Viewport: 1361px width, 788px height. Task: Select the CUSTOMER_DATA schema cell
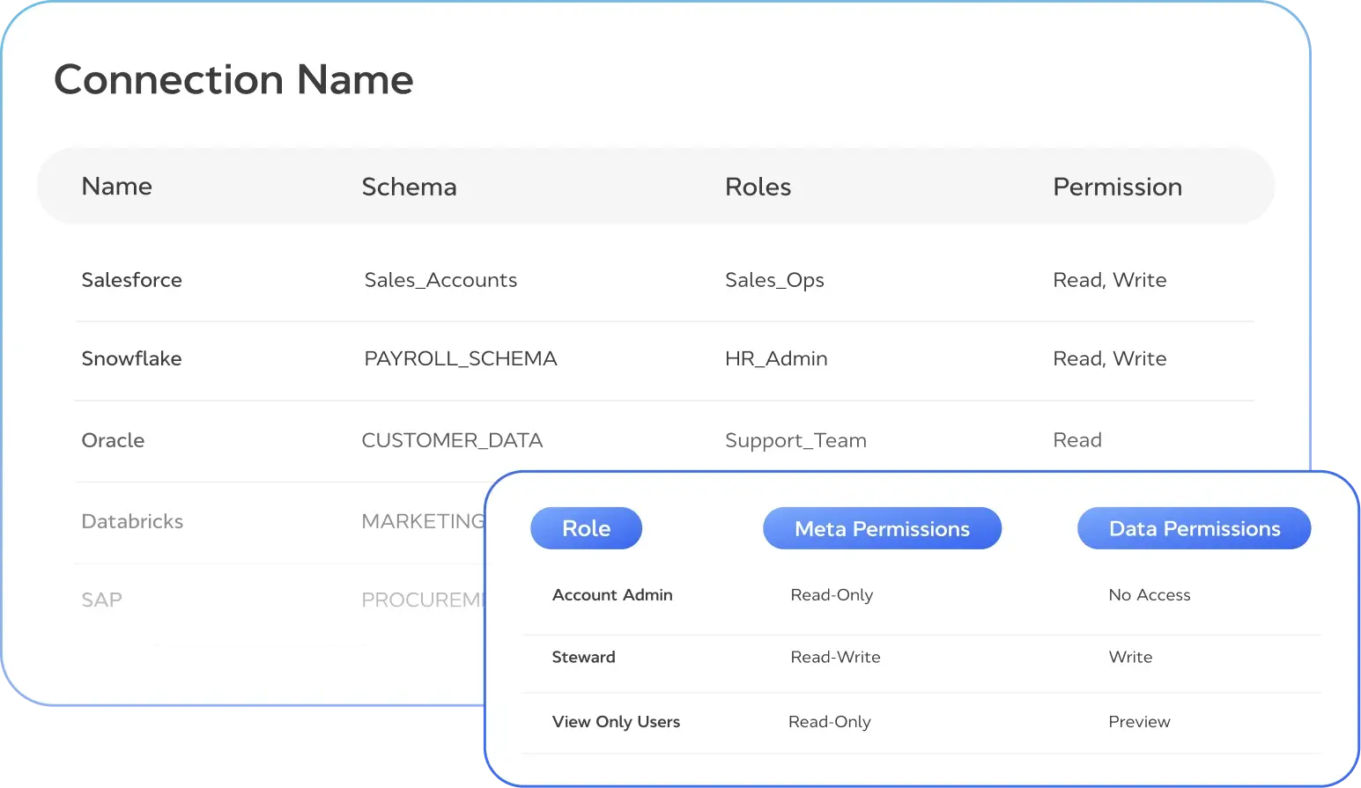point(452,440)
